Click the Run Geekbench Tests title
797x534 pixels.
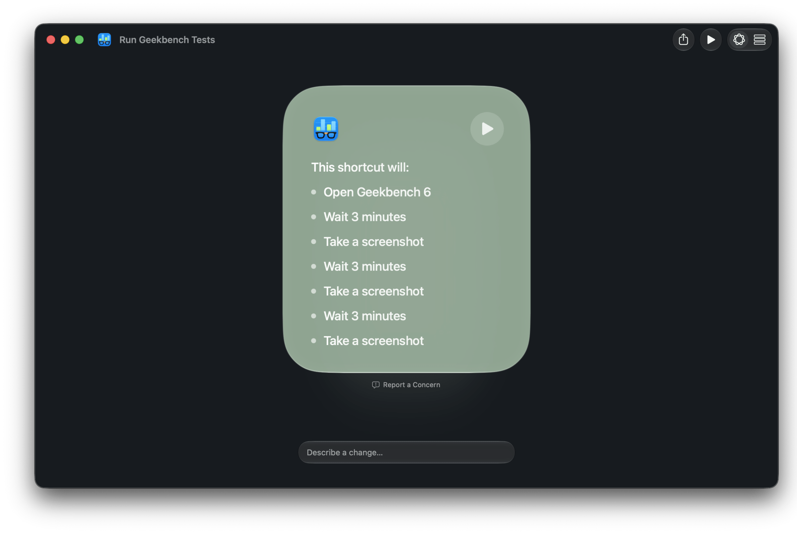[167, 40]
